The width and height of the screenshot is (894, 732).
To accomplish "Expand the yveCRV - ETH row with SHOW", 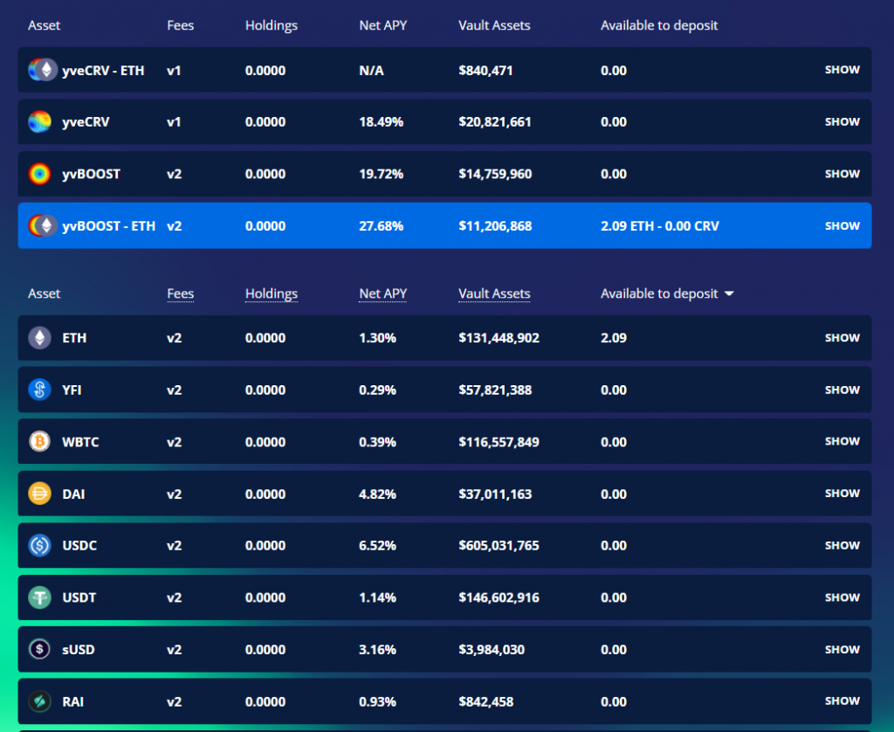I will [842, 70].
